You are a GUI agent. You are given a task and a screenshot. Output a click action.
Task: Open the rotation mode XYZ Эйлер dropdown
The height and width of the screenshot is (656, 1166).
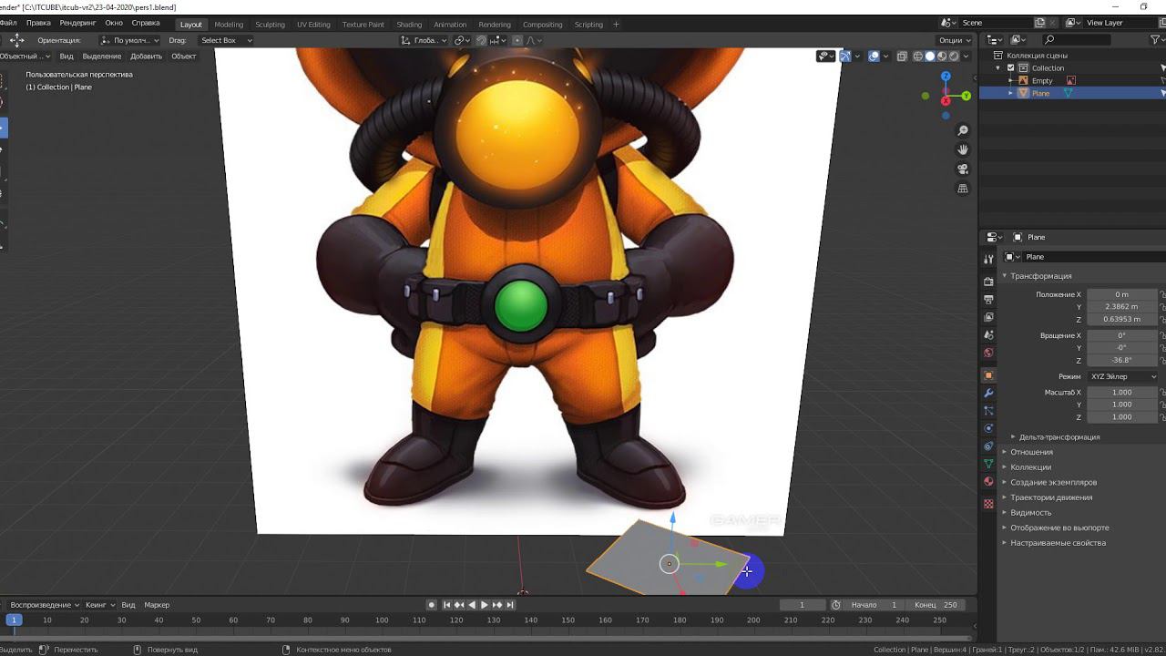coord(1122,376)
